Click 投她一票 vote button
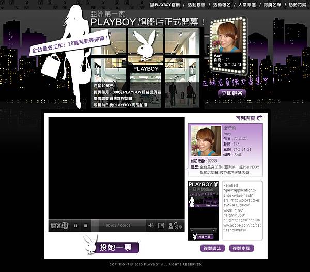Image resolution: width=310 pixels, height=272 pixels. click(117, 247)
